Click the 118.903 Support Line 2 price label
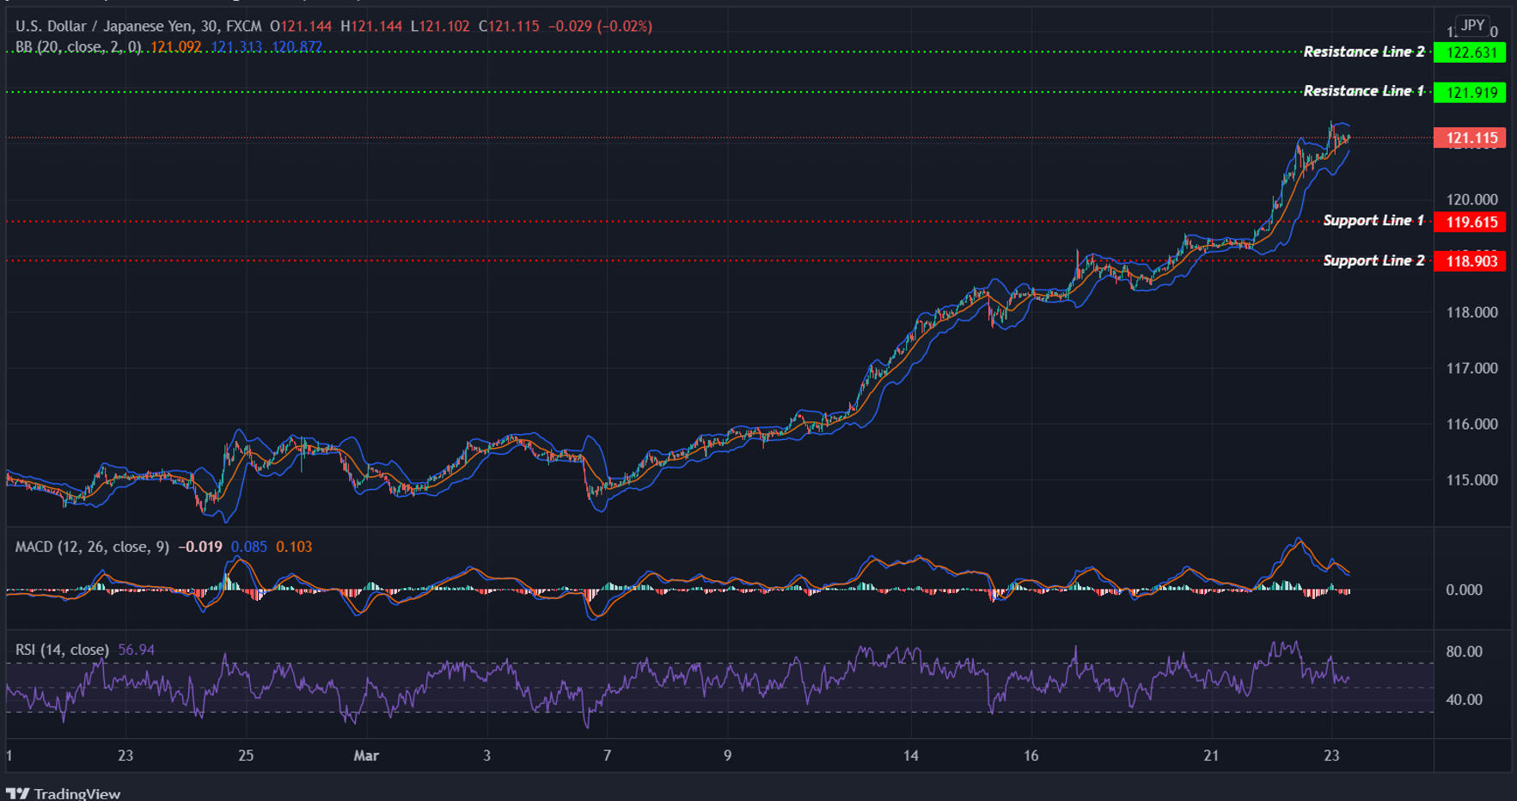Screen dimensions: 1517x801 1469,262
